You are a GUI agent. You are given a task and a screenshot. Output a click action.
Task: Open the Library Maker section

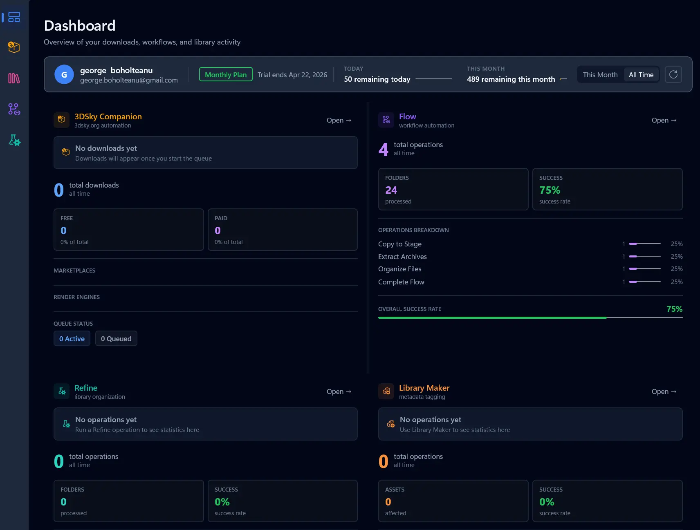pyautogui.click(x=664, y=391)
